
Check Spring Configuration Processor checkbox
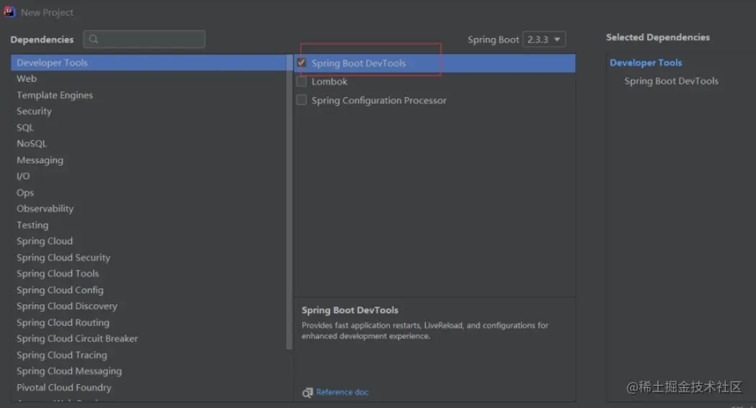301,99
